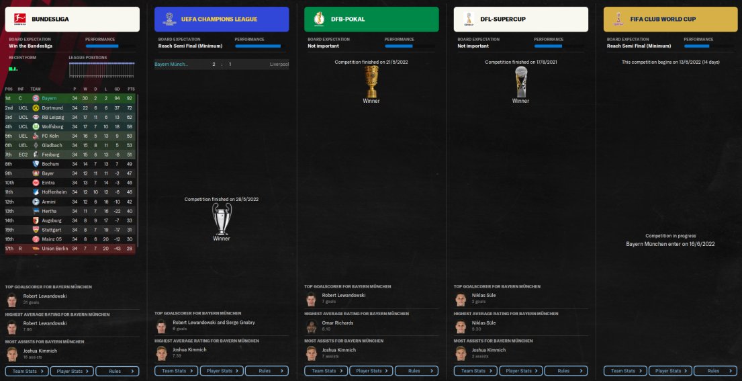Click the DFL-Supercup header logo icon
This screenshot has height=381, width=742.
click(469, 19)
